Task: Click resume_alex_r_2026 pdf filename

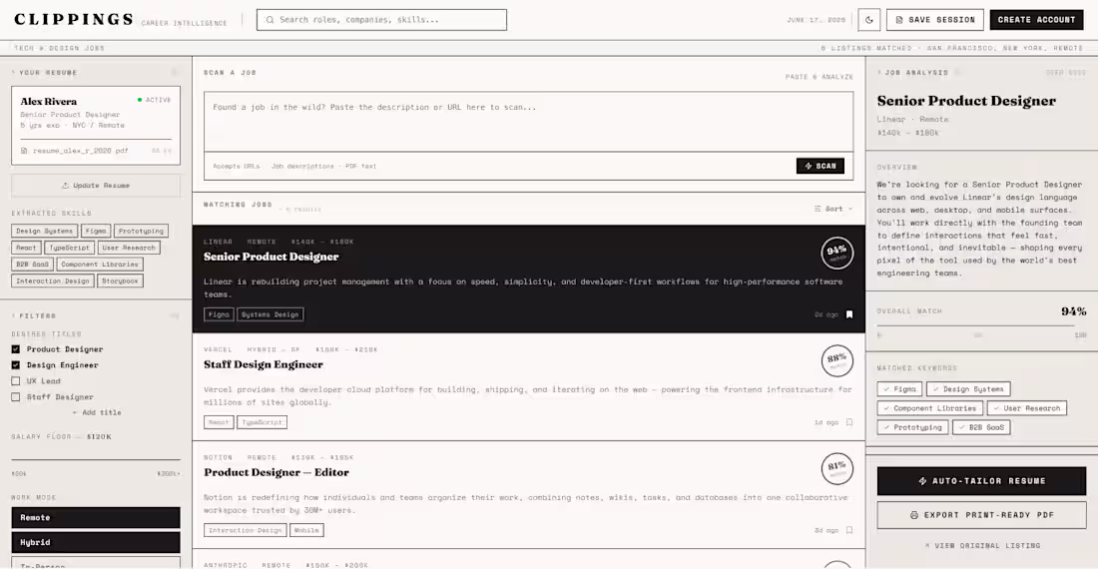Action: (81, 151)
